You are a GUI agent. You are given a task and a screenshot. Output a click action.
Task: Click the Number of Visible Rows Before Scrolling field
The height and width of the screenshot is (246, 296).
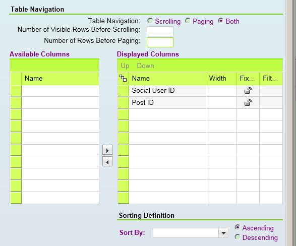point(160,31)
